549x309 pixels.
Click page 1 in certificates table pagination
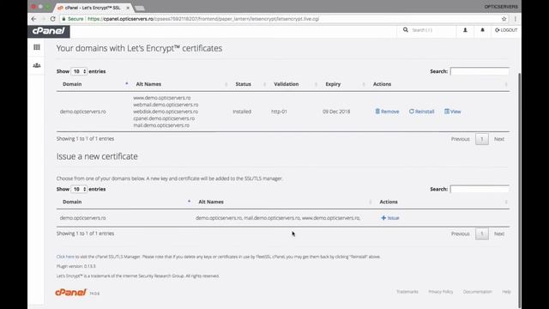(x=482, y=139)
